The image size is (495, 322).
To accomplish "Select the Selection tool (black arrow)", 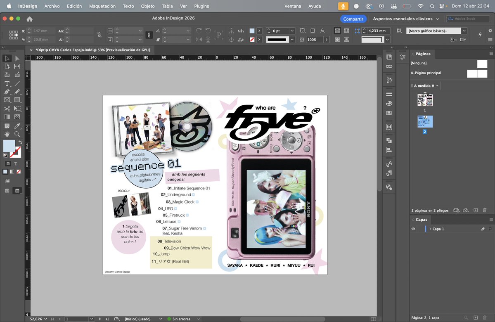I will (7, 58).
